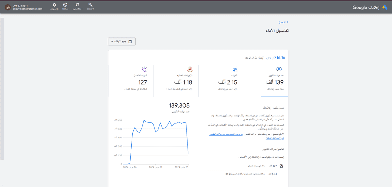Screen dimensions: 392x187
Task: Click the purple phone calls icon
Action: pyautogui.click(x=144, y=69)
